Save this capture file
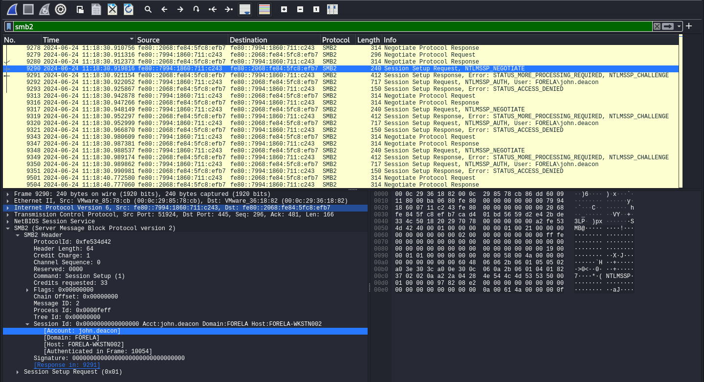 tap(96, 9)
